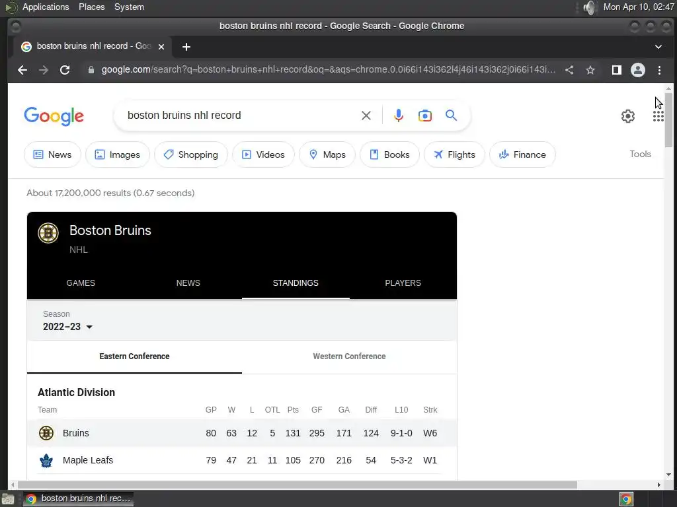Open Google settings gear
Screen dimensions: 677x507
coord(628,116)
